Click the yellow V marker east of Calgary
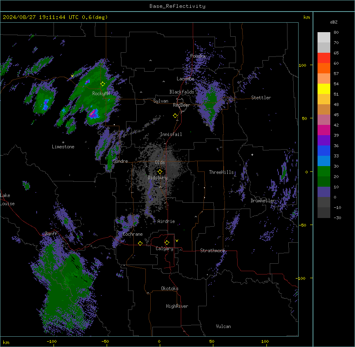 (x=177, y=241)
